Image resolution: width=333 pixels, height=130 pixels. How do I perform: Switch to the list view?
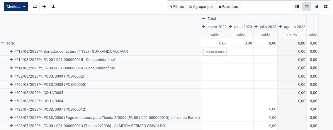coord(297,6)
